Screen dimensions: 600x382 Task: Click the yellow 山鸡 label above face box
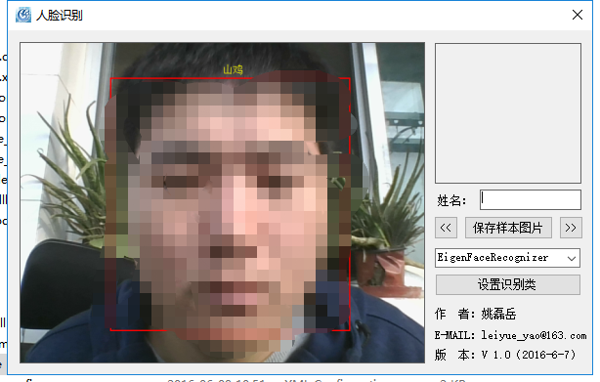pos(233,70)
